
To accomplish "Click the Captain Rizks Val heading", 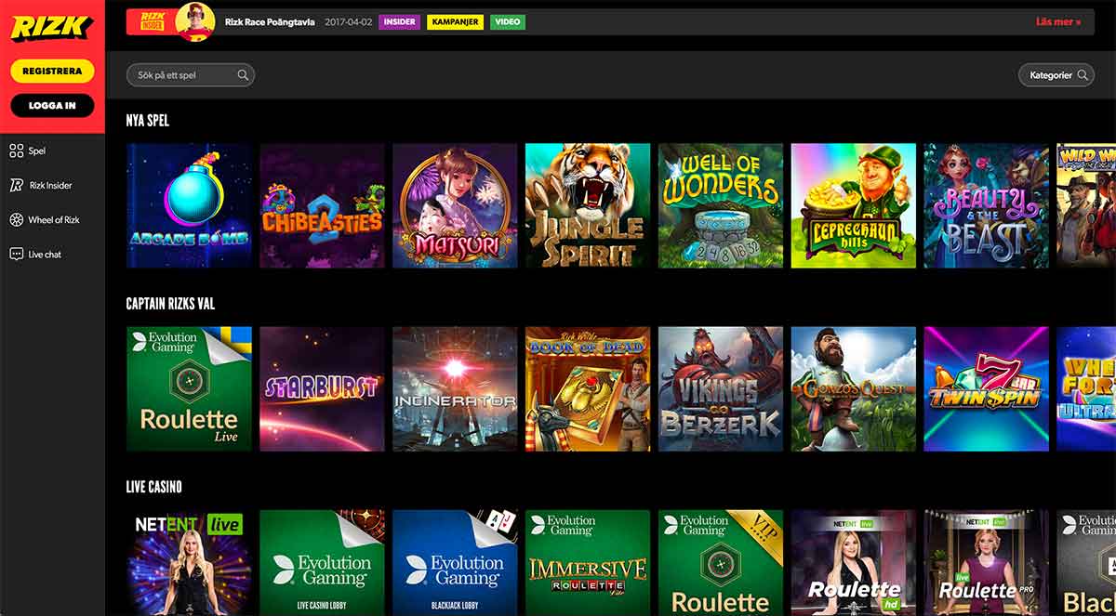I will tap(170, 304).
